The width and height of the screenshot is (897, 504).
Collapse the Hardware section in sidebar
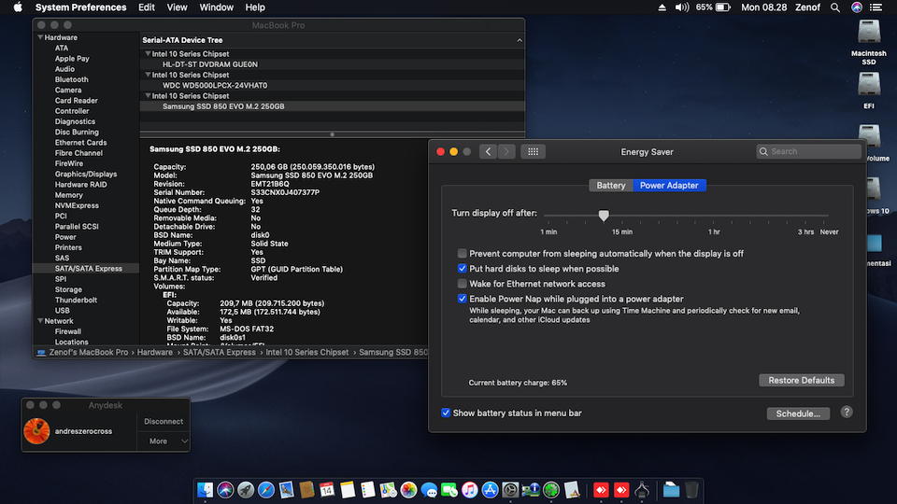(40, 37)
